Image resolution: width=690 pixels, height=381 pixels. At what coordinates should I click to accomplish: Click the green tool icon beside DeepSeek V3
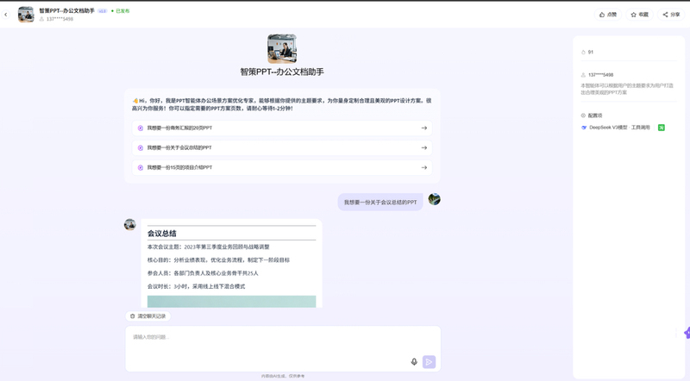click(x=661, y=128)
